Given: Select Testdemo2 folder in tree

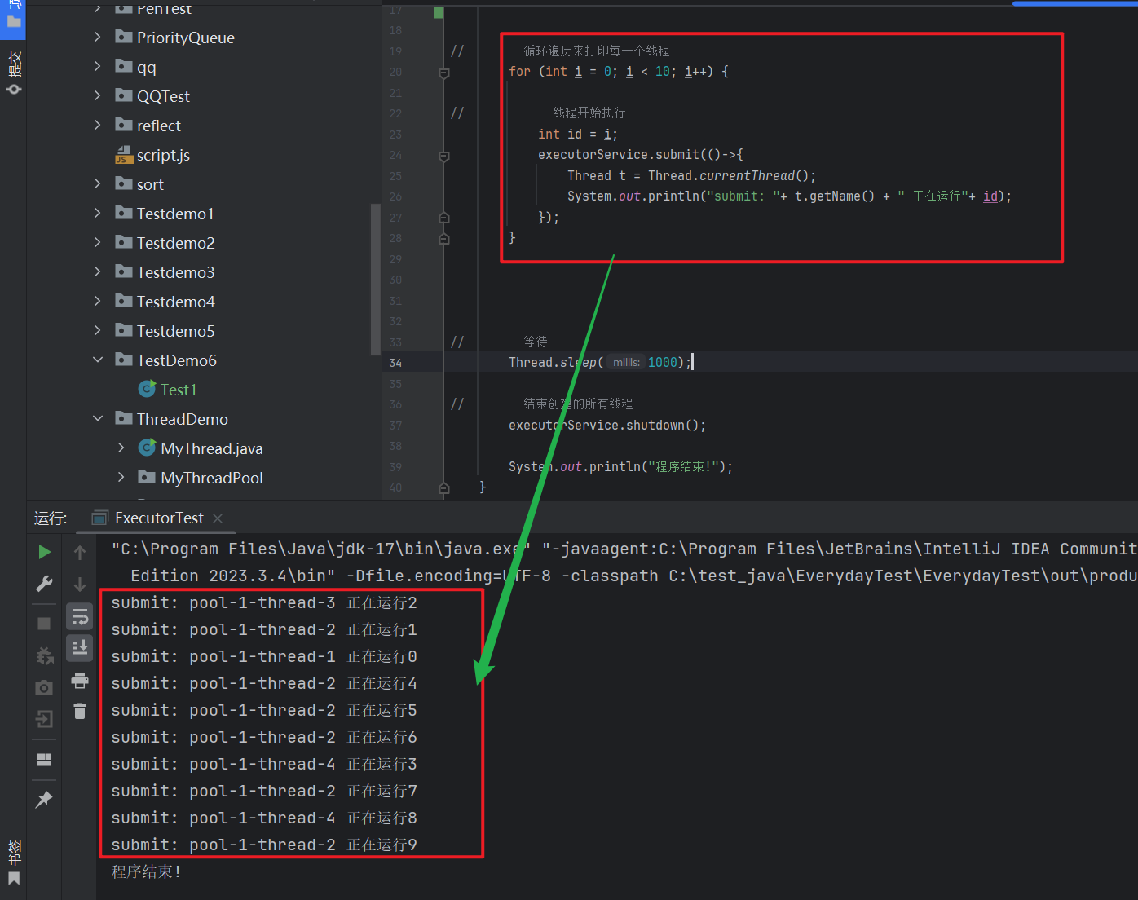Looking at the screenshot, I should tap(175, 243).
